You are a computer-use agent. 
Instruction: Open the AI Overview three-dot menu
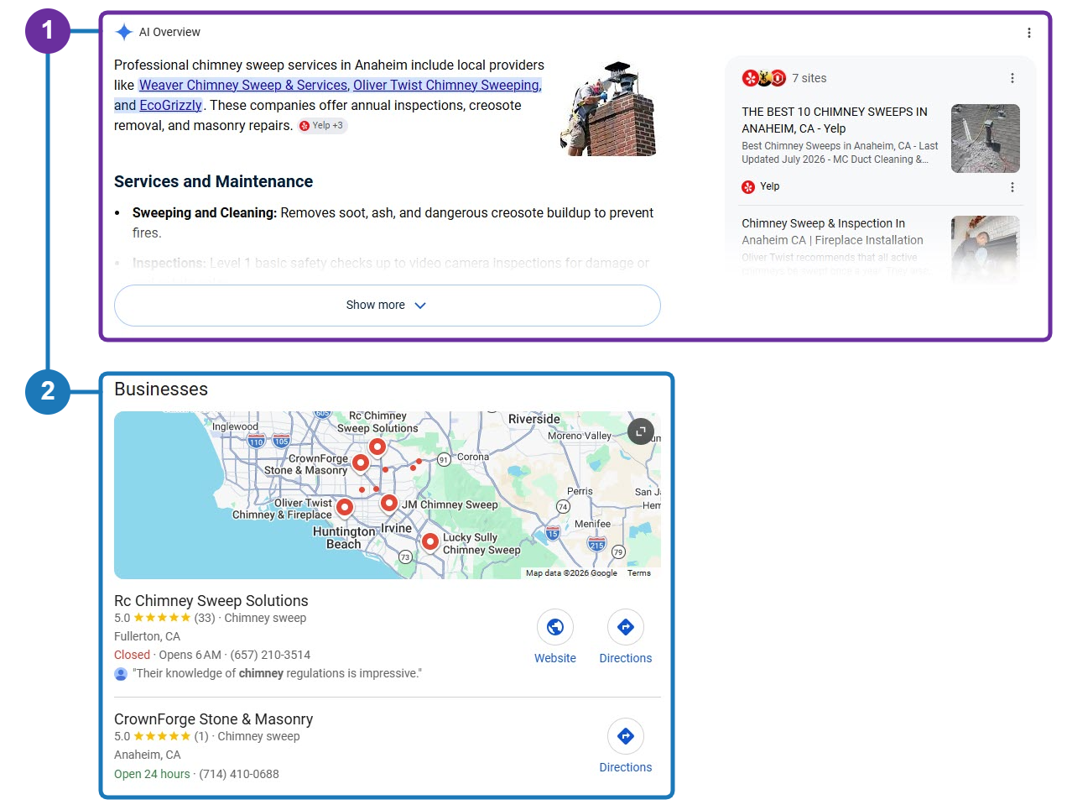[1029, 33]
